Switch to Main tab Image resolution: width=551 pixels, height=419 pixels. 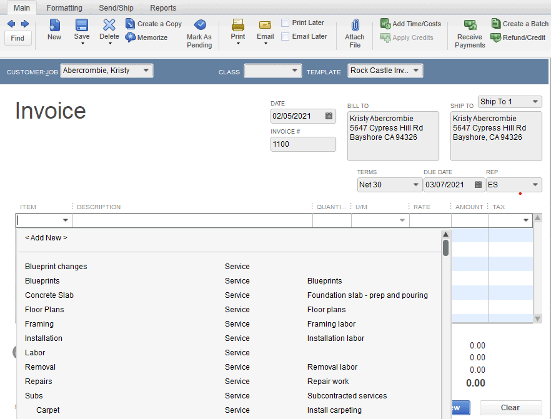pos(22,8)
